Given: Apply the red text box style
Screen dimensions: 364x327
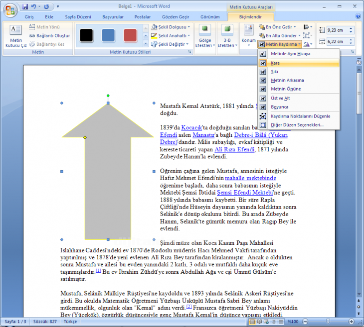Looking at the screenshot, I should click(x=130, y=35).
